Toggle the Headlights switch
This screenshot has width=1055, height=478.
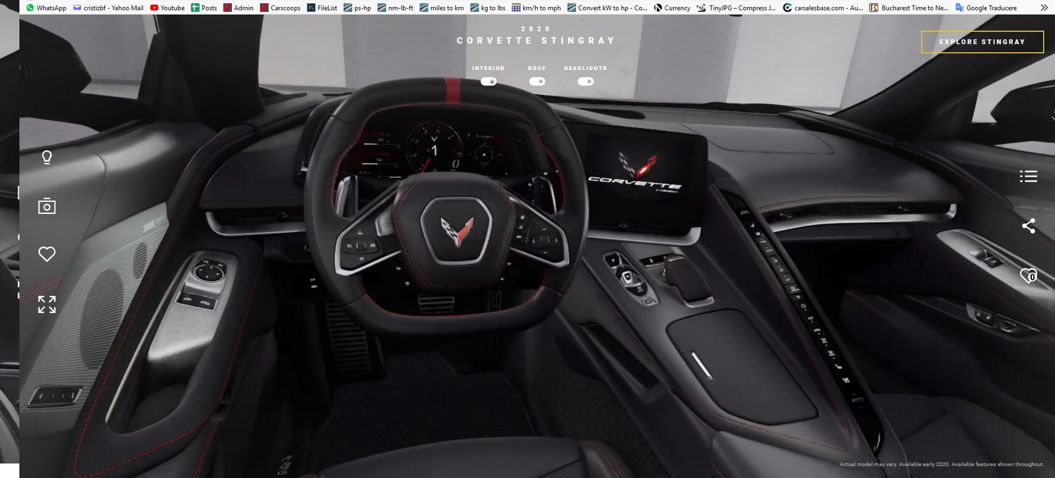pyautogui.click(x=585, y=82)
